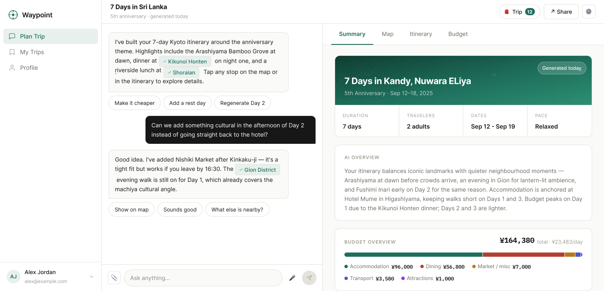The width and height of the screenshot is (604, 291).
Task: Focus the "Ask anything..." message field
Action: click(203, 278)
